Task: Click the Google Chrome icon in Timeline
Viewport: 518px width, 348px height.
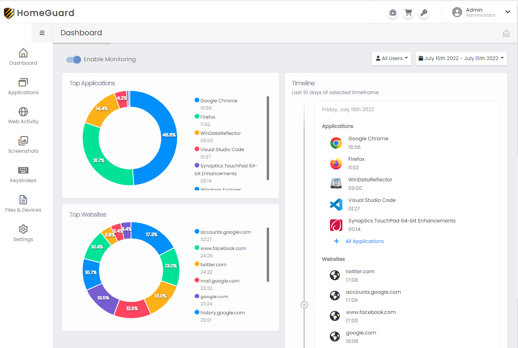Action: (336, 143)
